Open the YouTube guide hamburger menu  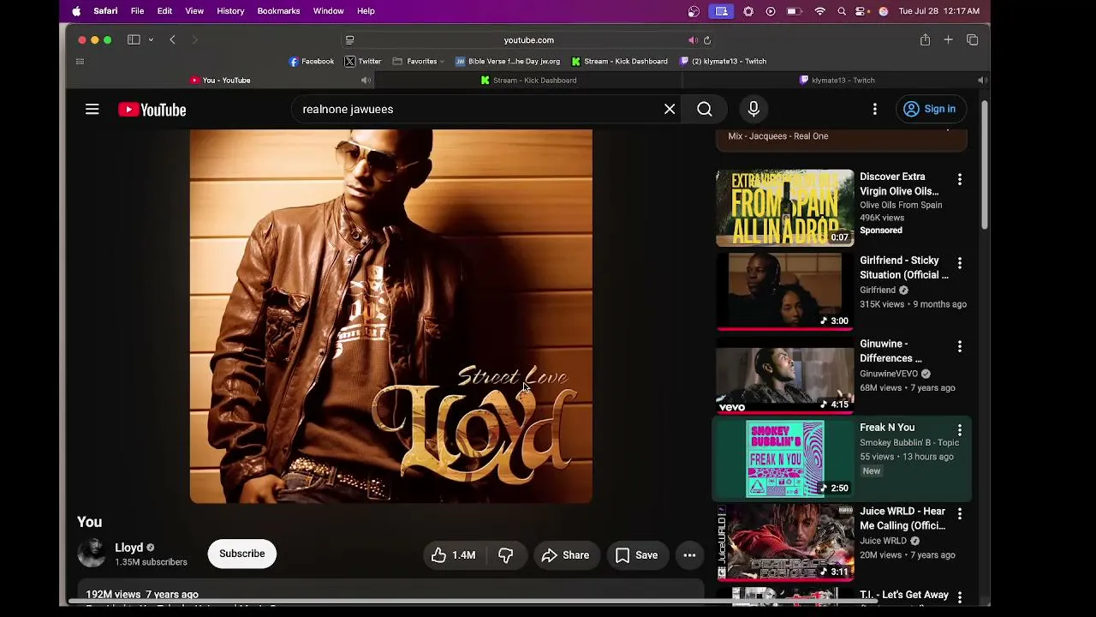[x=92, y=110]
